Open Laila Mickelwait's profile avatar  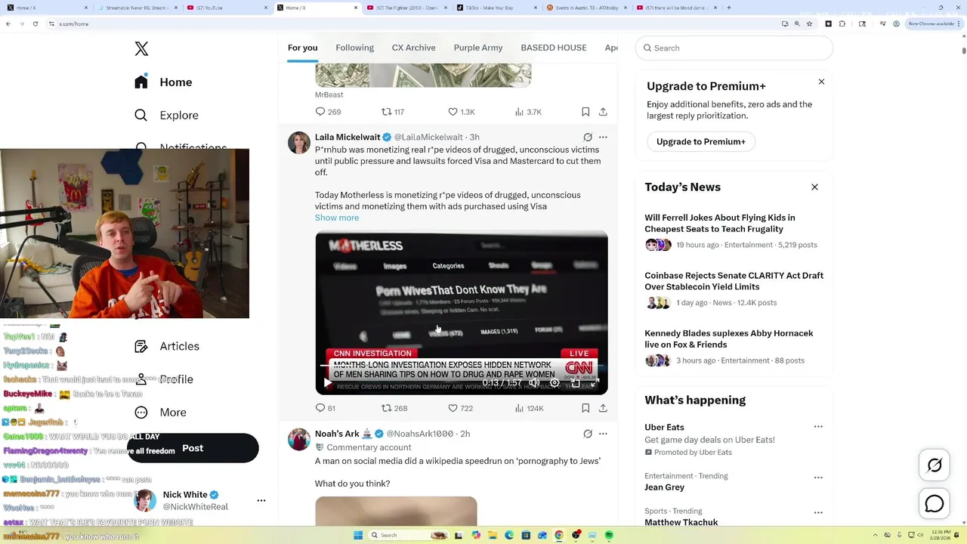coord(299,143)
